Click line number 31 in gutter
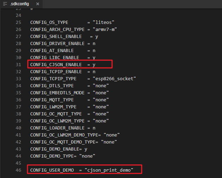The image size is (222, 178). tap(18, 65)
